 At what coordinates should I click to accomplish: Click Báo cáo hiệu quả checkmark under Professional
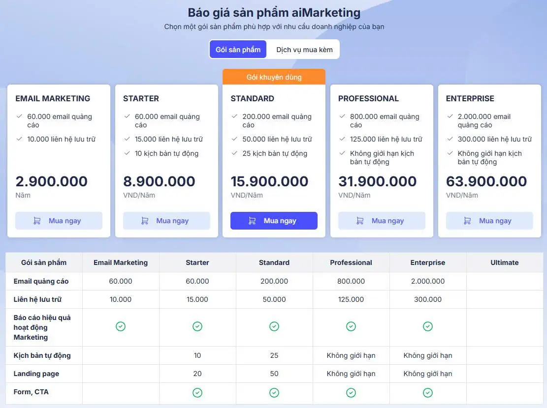pos(351,326)
